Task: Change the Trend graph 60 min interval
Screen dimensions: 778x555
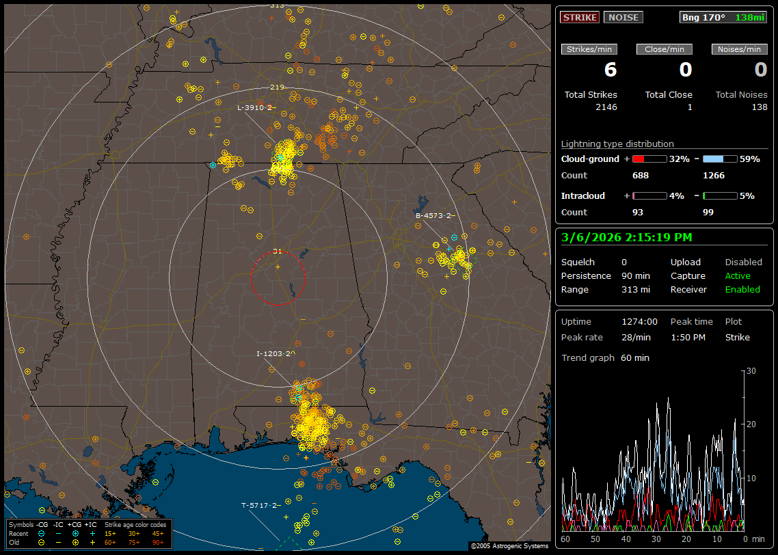Action: click(x=634, y=358)
